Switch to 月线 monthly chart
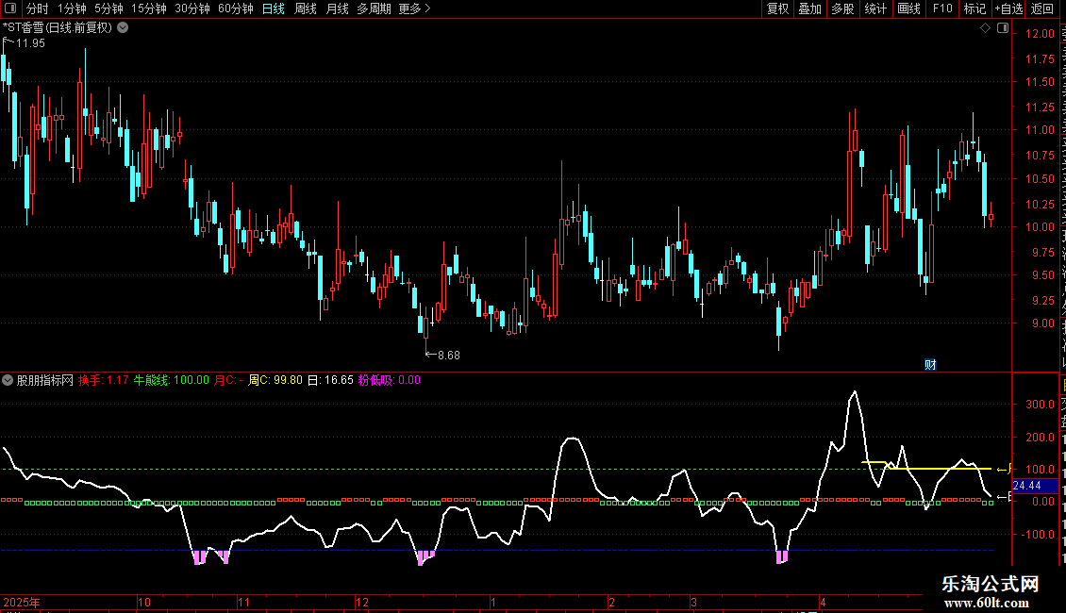 click(x=337, y=8)
